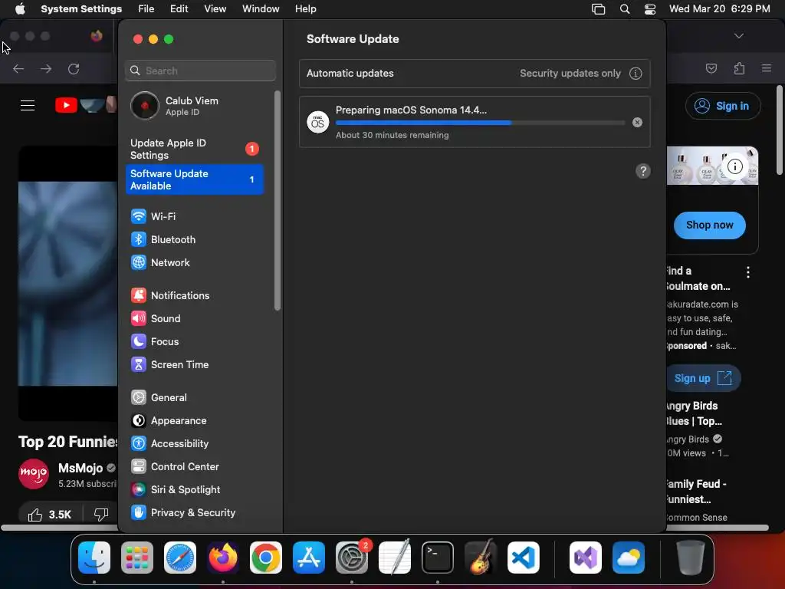This screenshot has height=589, width=785.
Task: Open Accessibility settings
Action: (x=194, y=444)
